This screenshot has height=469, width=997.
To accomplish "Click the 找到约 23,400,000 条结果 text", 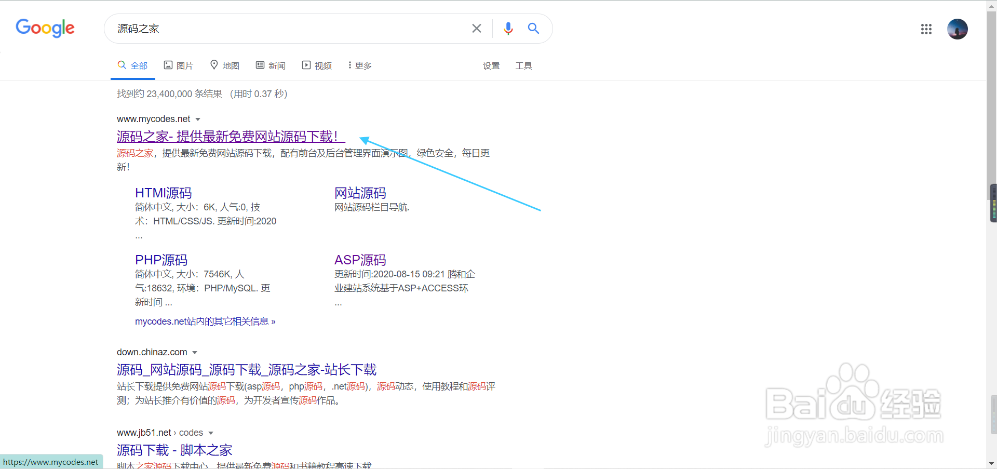I will click(x=169, y=94).
